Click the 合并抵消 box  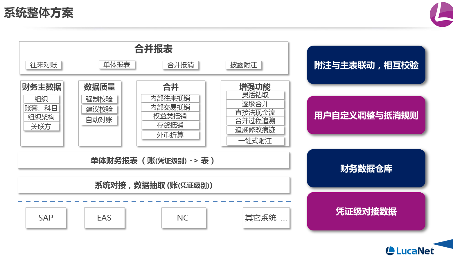click(x=181, y=65)
